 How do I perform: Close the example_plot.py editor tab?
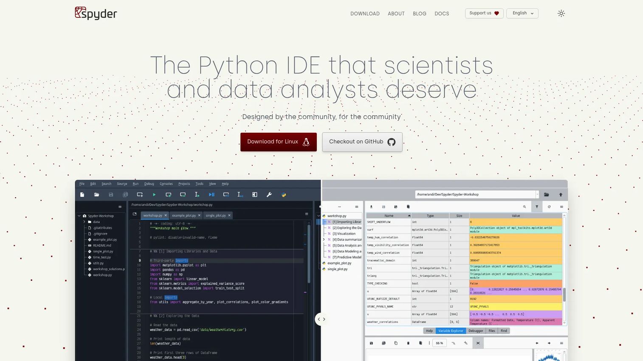199,215
